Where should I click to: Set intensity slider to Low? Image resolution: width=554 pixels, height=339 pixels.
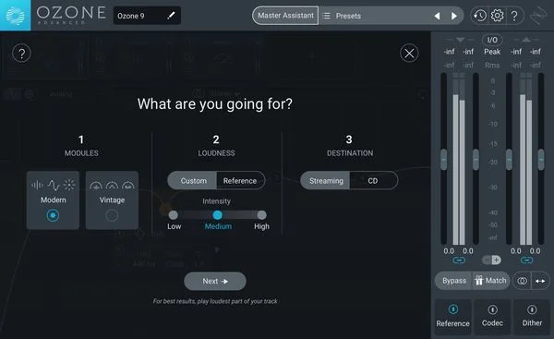click(174, 215)
